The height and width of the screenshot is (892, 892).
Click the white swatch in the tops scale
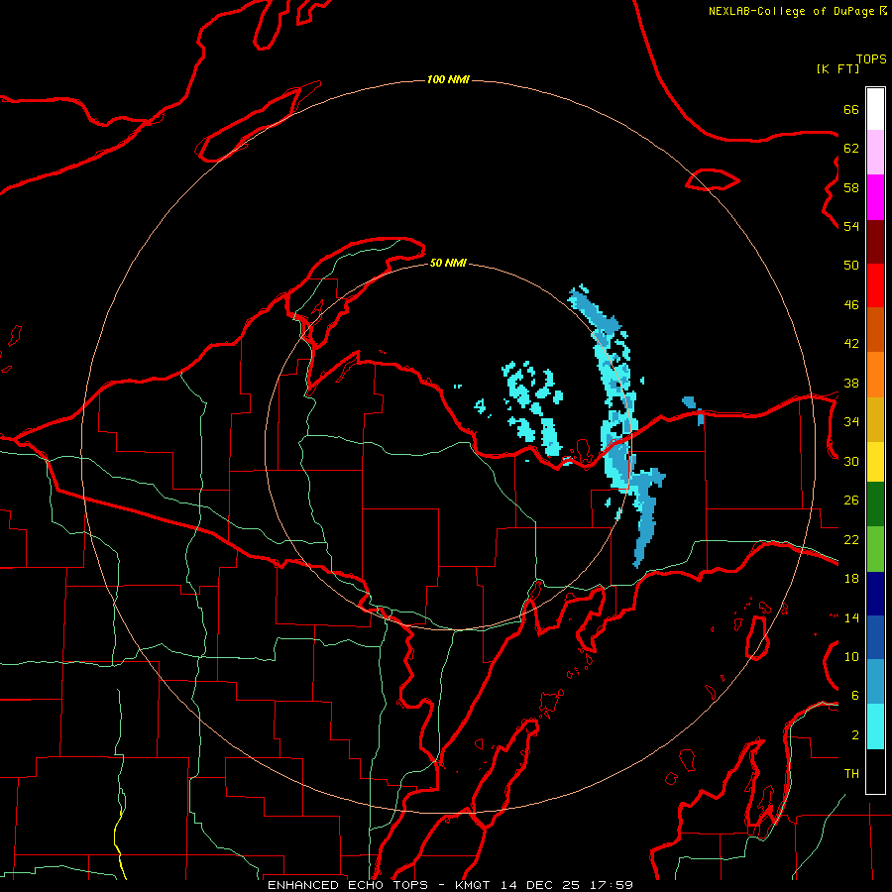click(875, 109)
